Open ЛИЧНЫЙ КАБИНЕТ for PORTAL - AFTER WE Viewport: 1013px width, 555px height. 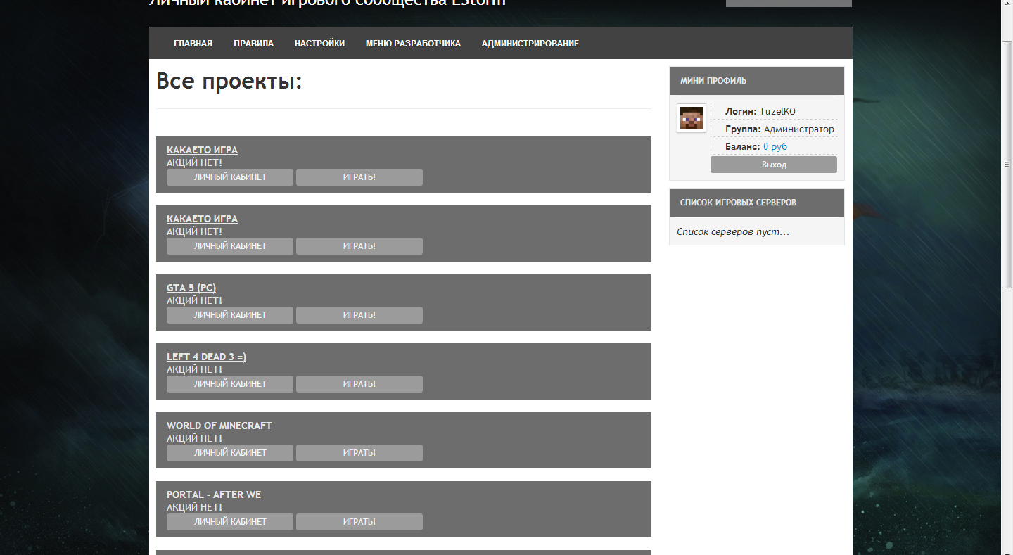point(230,522)
